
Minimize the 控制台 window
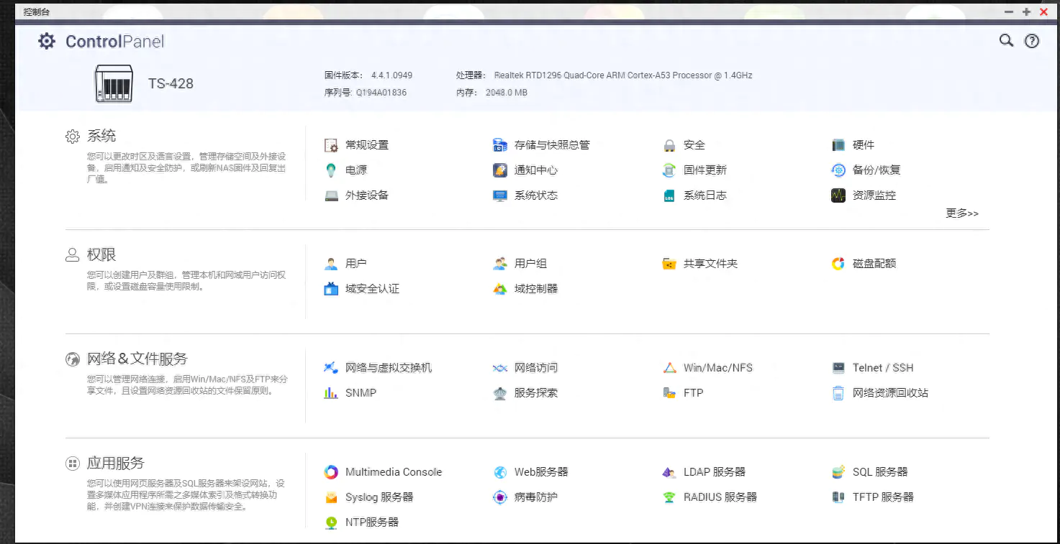(1009, 12)
